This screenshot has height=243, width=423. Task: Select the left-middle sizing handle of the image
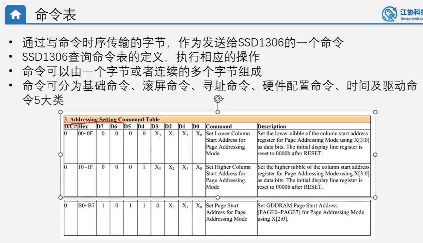pos(61,155)
